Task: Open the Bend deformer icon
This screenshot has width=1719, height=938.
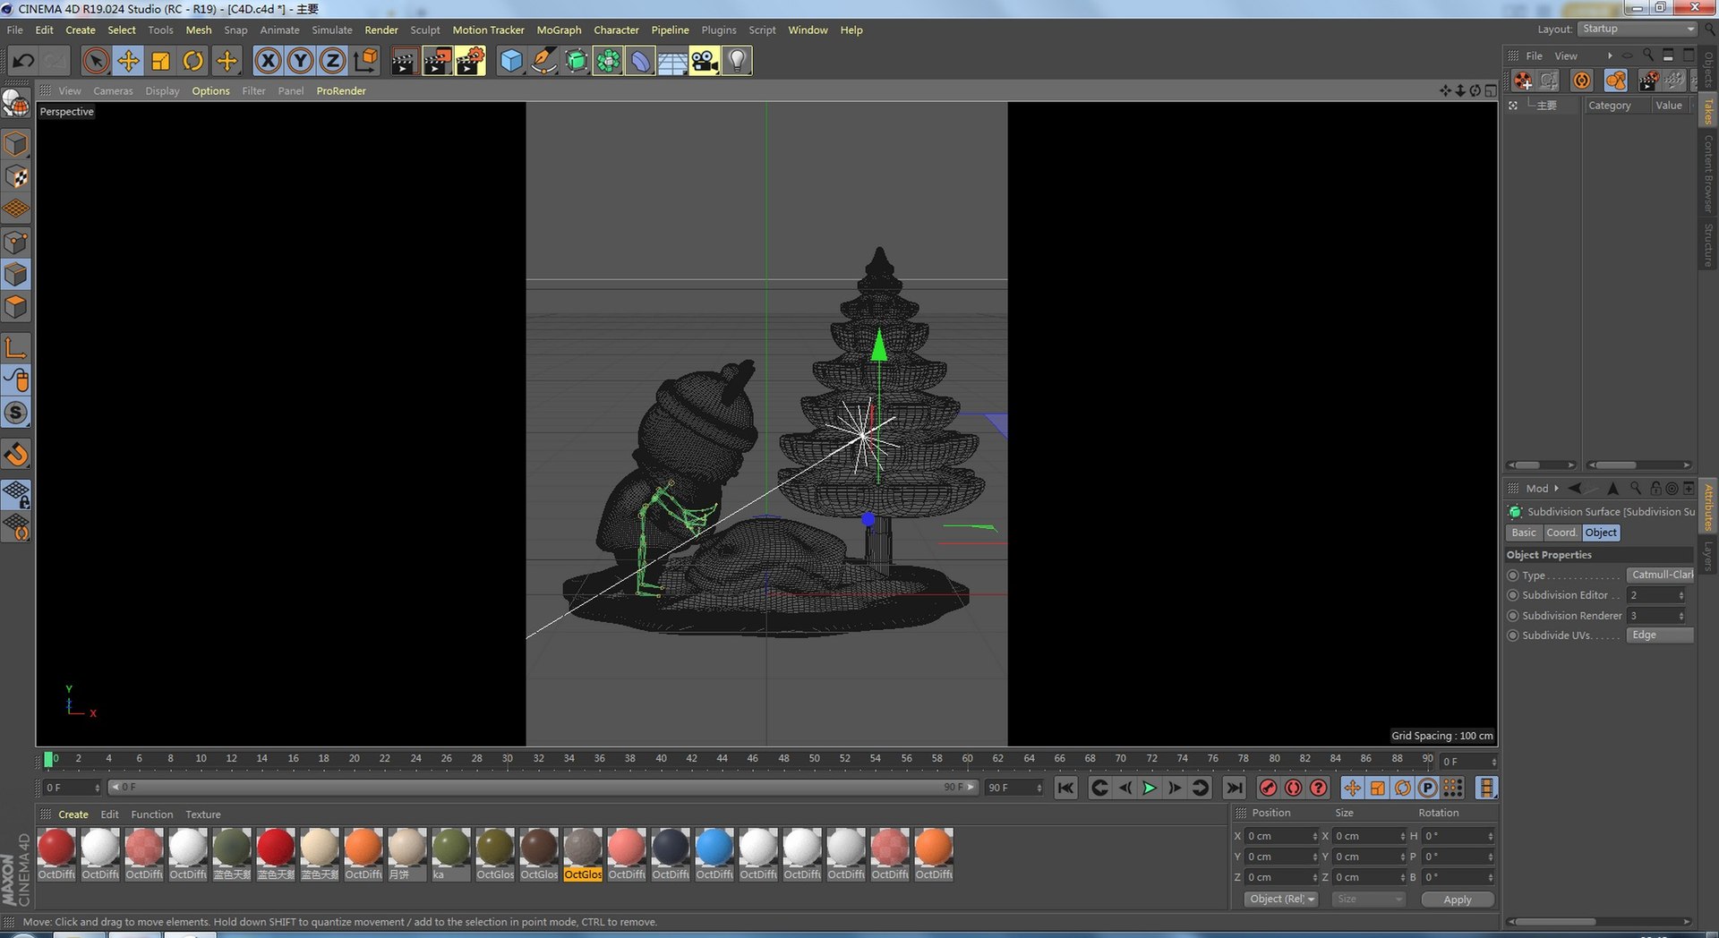Action: [640, 61]
